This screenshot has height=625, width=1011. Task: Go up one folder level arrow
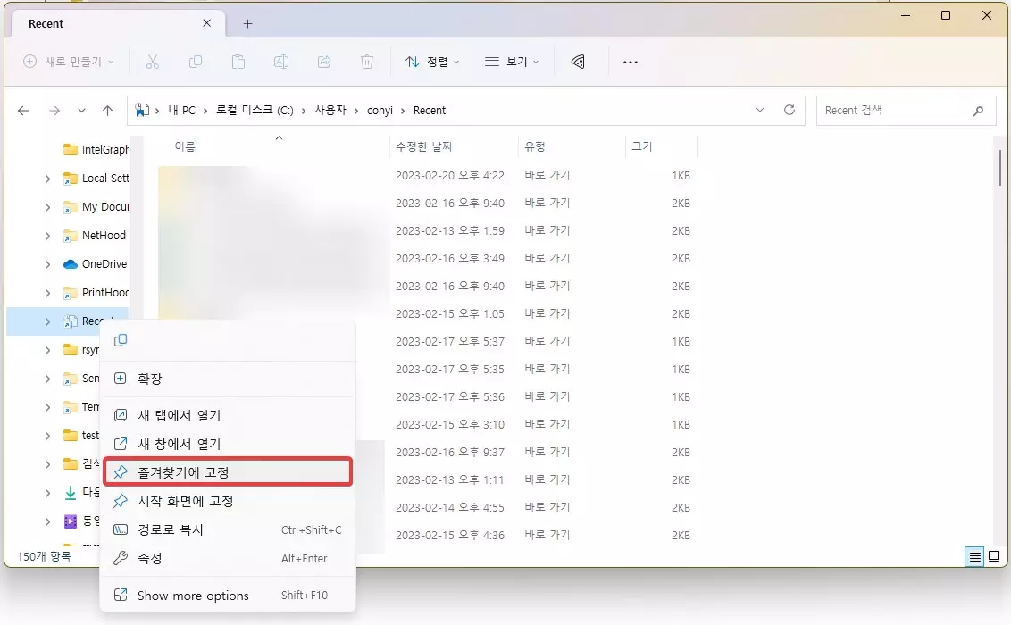[x=108, y=111]
